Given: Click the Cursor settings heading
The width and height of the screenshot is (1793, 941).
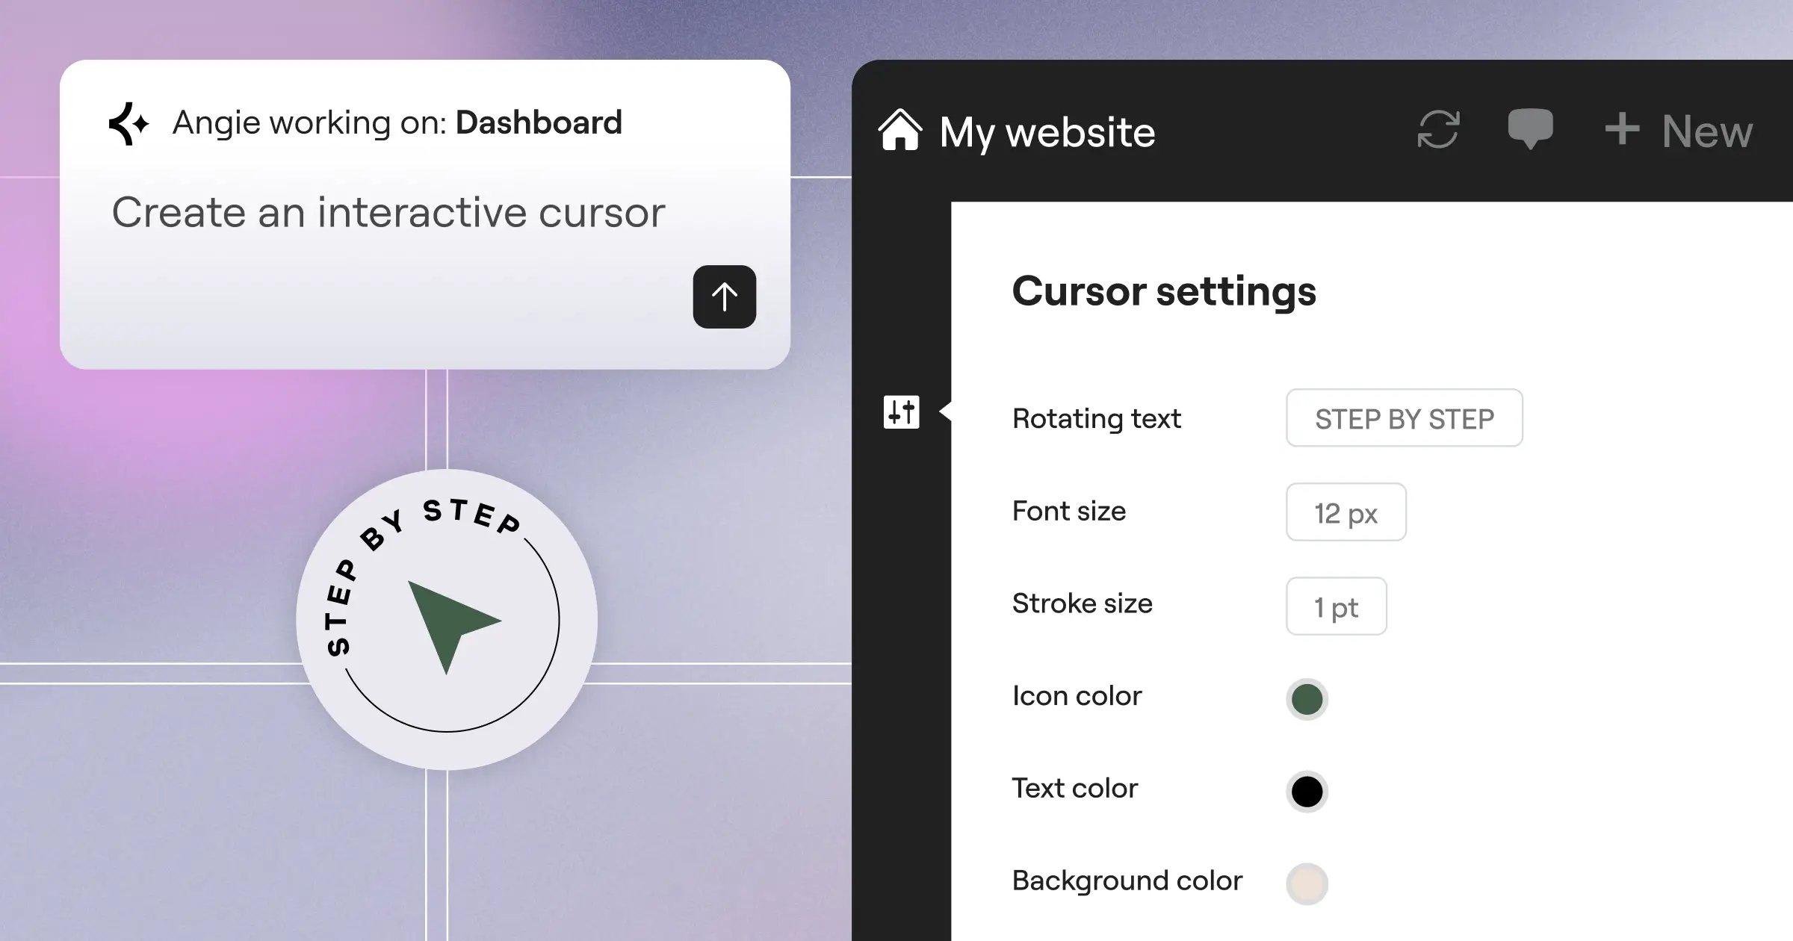Looking at the screenshot, I should point(1163,291).
